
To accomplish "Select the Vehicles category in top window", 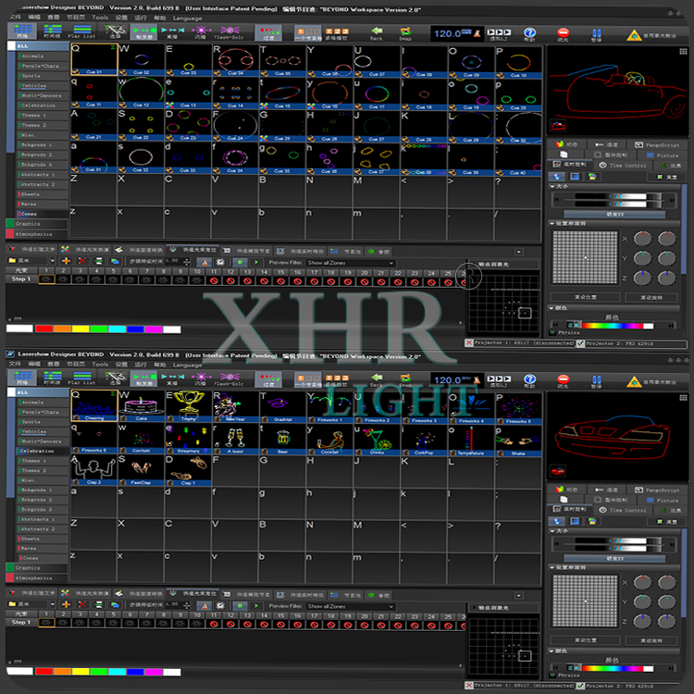I will [x=43, y=85].
